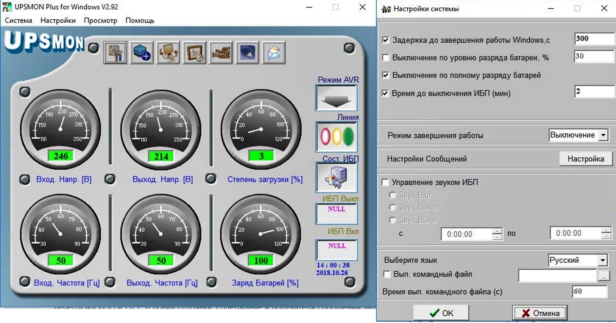Click the command file path field
This screenshot has width=616, height=323.
click(x=557, y=275)
